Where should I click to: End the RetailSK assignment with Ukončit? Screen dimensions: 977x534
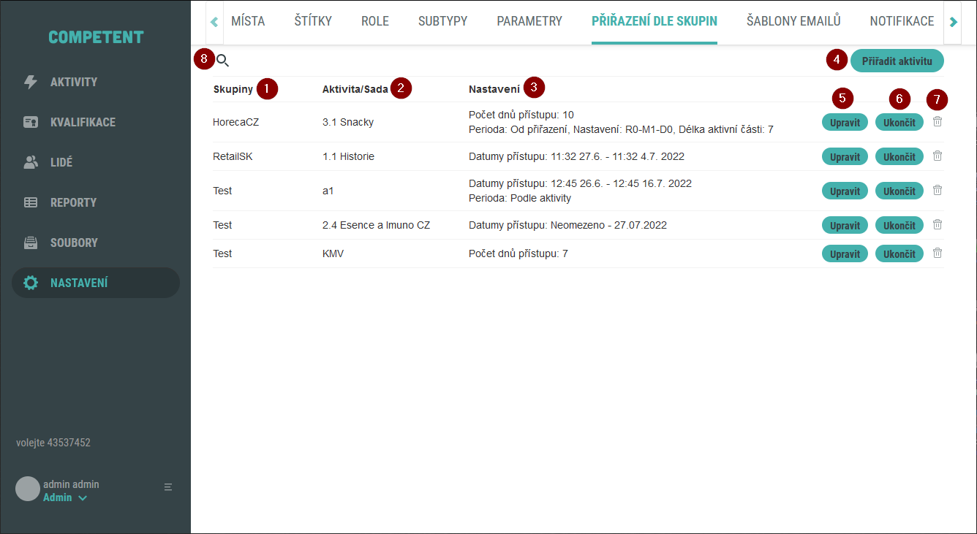[899, 156]
